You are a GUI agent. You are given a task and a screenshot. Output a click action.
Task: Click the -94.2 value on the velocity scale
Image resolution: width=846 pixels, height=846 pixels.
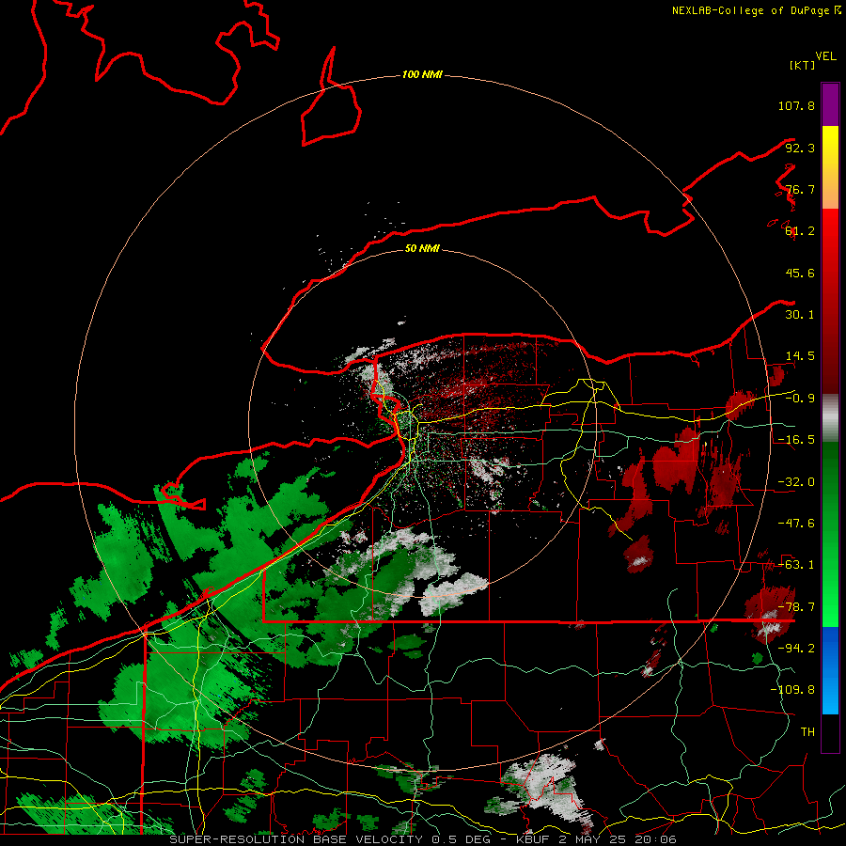(x=796, y=649)
